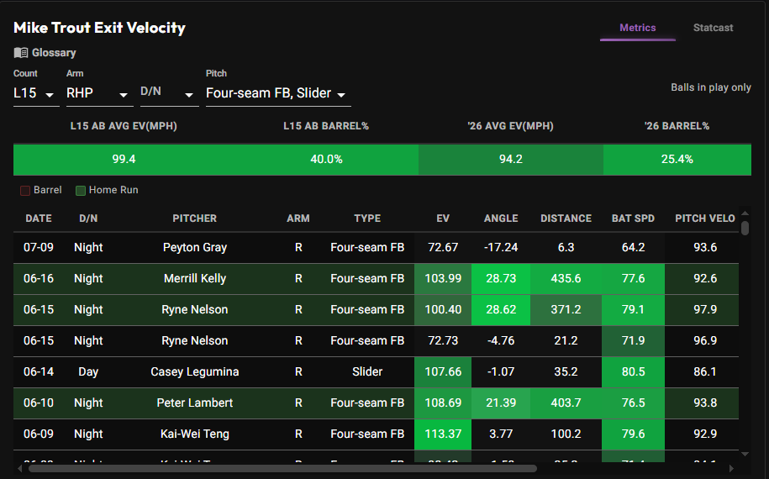The width and height of the screenshot is (769, 479).
Task: Click the 107.66 EV value
Action: tap(443, 371)
